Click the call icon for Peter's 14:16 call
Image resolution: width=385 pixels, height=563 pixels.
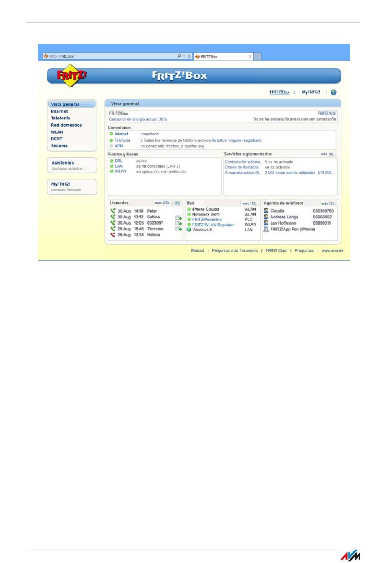[113, 211]
